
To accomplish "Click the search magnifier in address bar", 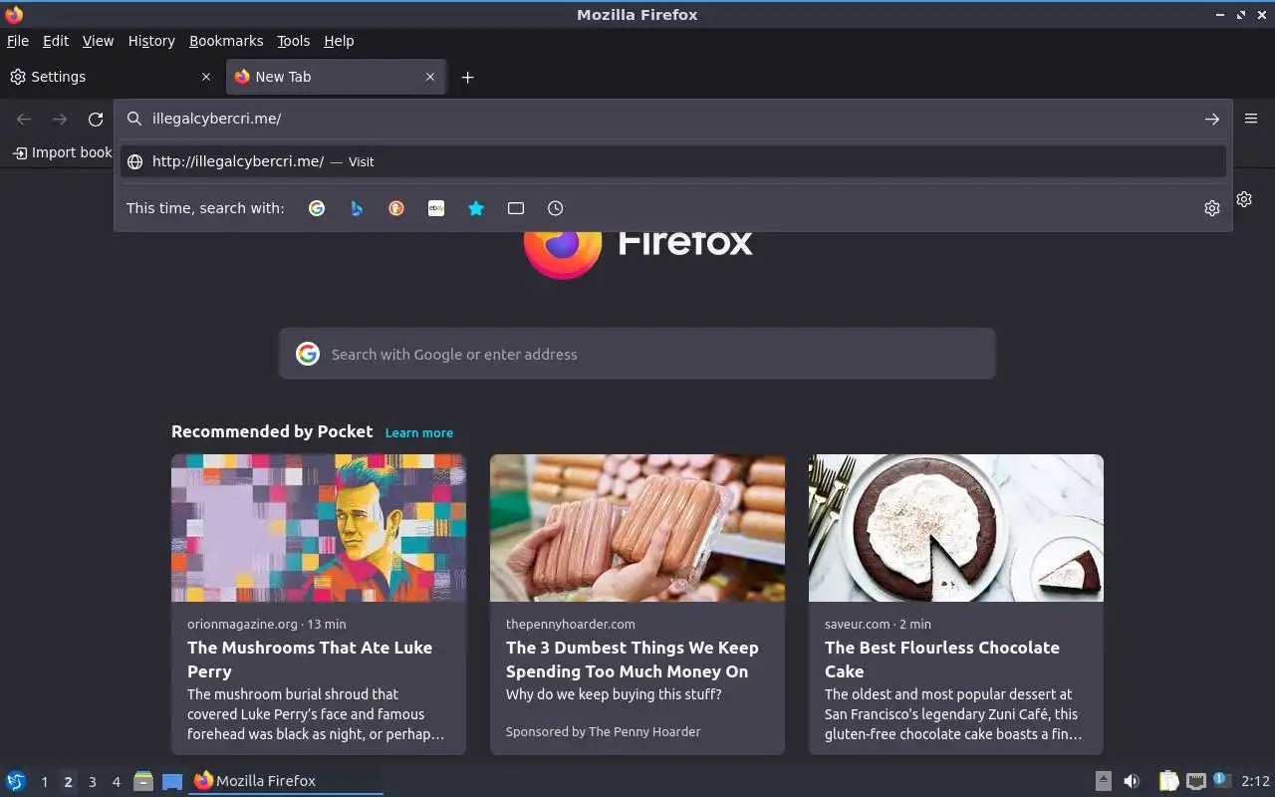I will [x=134, y=119].
